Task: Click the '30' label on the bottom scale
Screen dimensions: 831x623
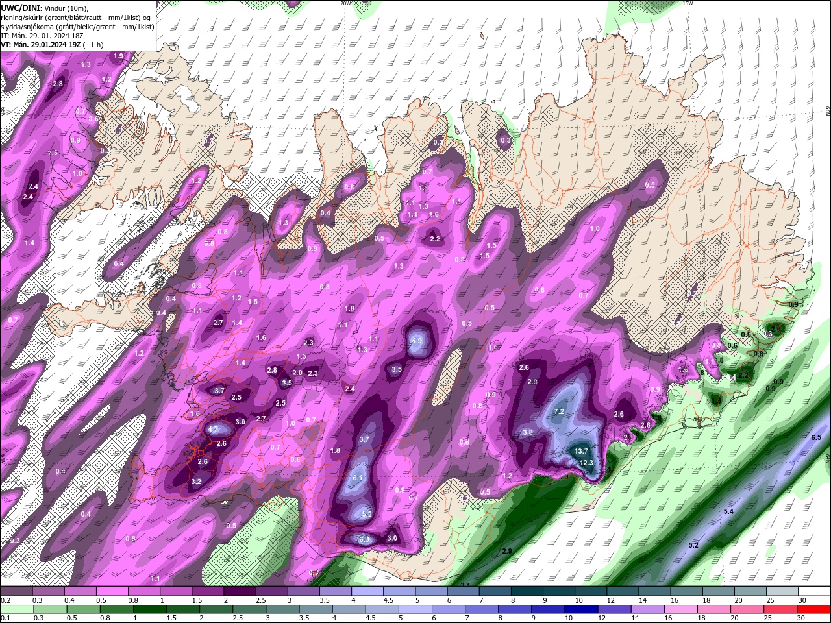Action: (802, 618)
